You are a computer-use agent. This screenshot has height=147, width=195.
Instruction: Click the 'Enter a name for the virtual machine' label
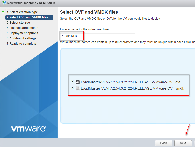(85, 29)
